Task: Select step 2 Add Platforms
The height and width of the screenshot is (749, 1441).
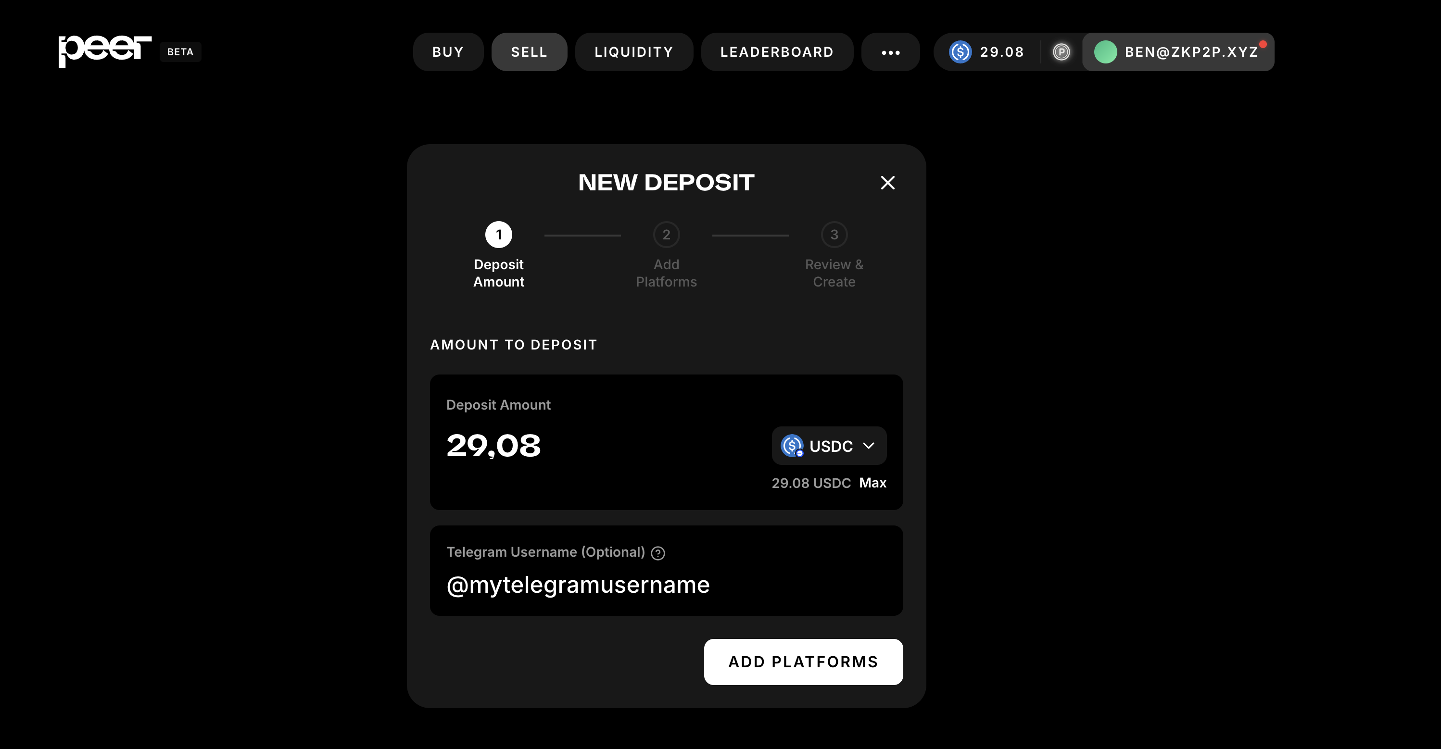Action: point(666,255)
